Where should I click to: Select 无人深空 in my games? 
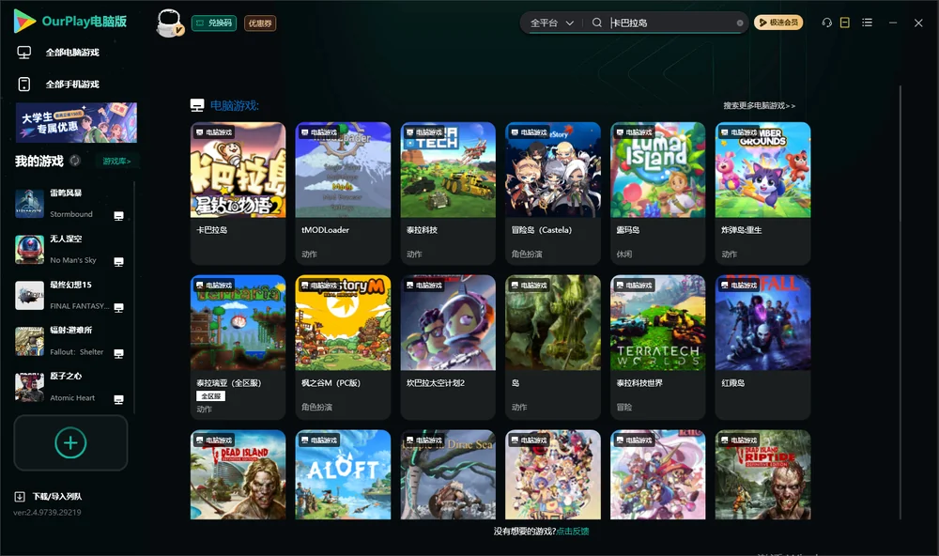coord(70,249)
